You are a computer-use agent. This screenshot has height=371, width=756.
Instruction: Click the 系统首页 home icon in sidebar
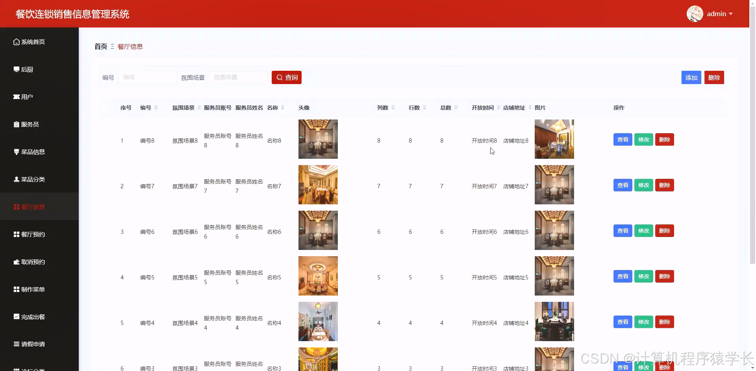[x=16, y=42]
